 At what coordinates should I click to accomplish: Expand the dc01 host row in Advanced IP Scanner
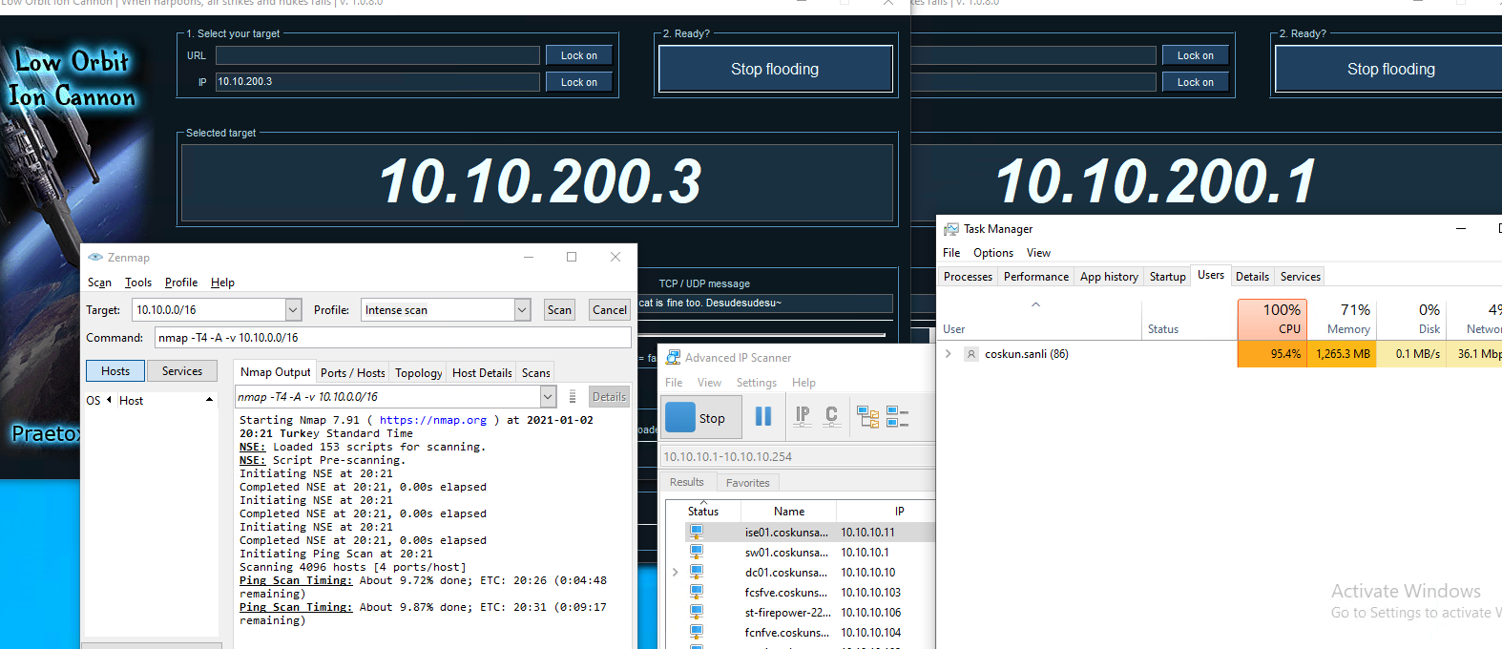676,573
